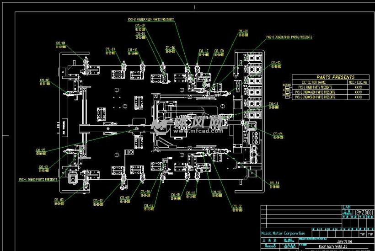The image size is (375, 251).
Task: Click the CYL-15 callout label
Action: (276, 63)
